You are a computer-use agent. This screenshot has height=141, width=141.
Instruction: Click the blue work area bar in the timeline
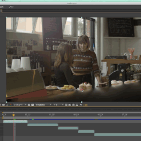[85, 119]
